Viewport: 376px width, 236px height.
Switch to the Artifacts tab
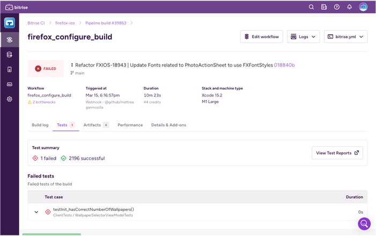(x=96, y=125)
